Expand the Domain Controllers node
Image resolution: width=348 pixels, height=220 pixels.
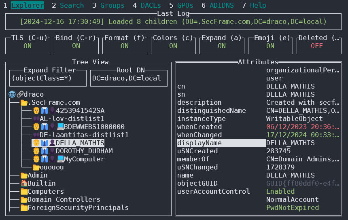tap(64, 199)
